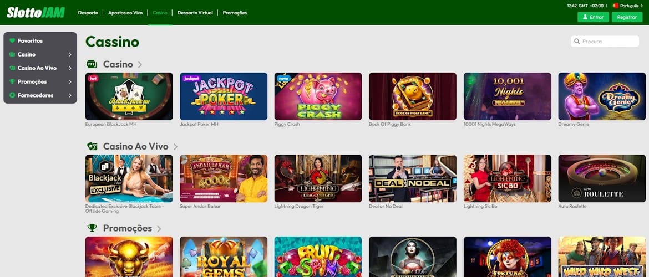Switch to Desporto Virtual tab
This screenshot has width=649, height=277.
tap(195, 13)
